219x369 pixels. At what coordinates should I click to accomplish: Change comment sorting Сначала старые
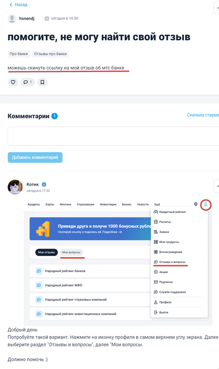(203, 115)
